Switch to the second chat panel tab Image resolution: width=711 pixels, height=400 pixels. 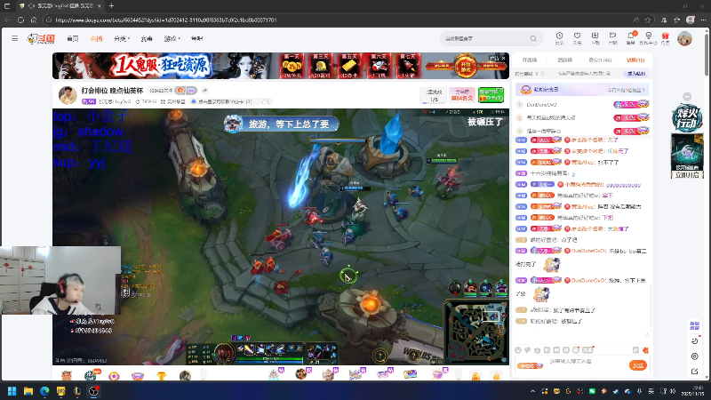point(564,60)
